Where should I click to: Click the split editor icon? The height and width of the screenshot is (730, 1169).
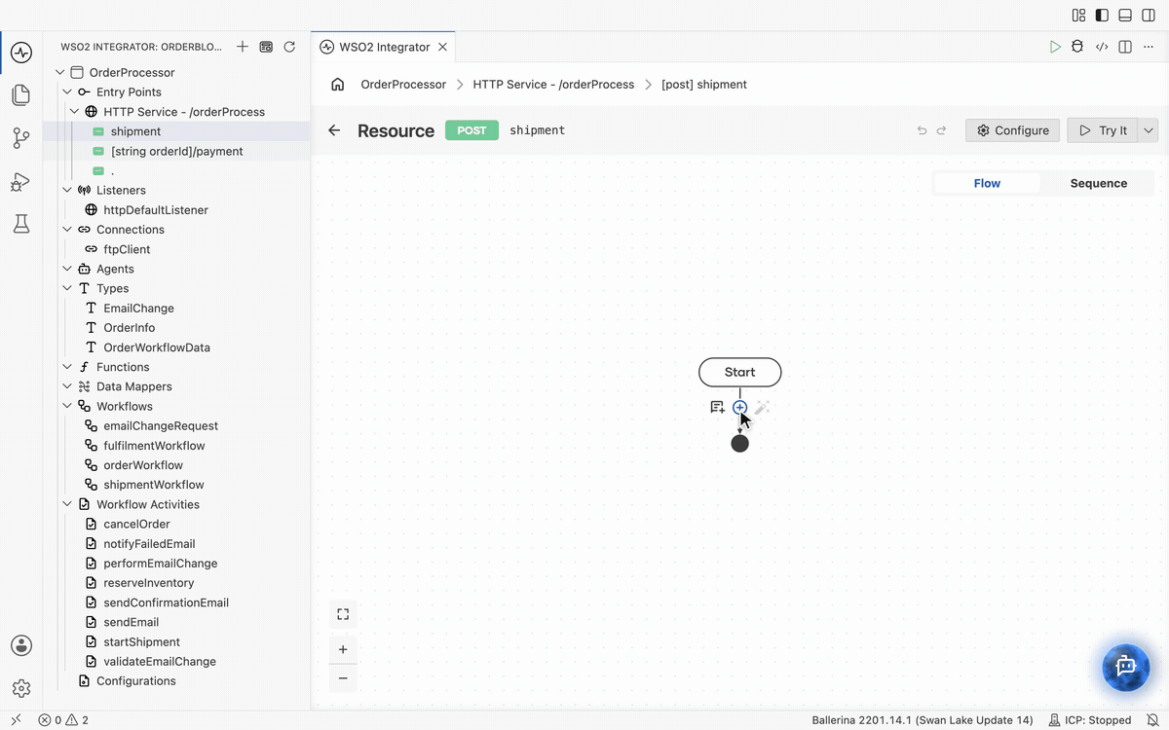1125,47
